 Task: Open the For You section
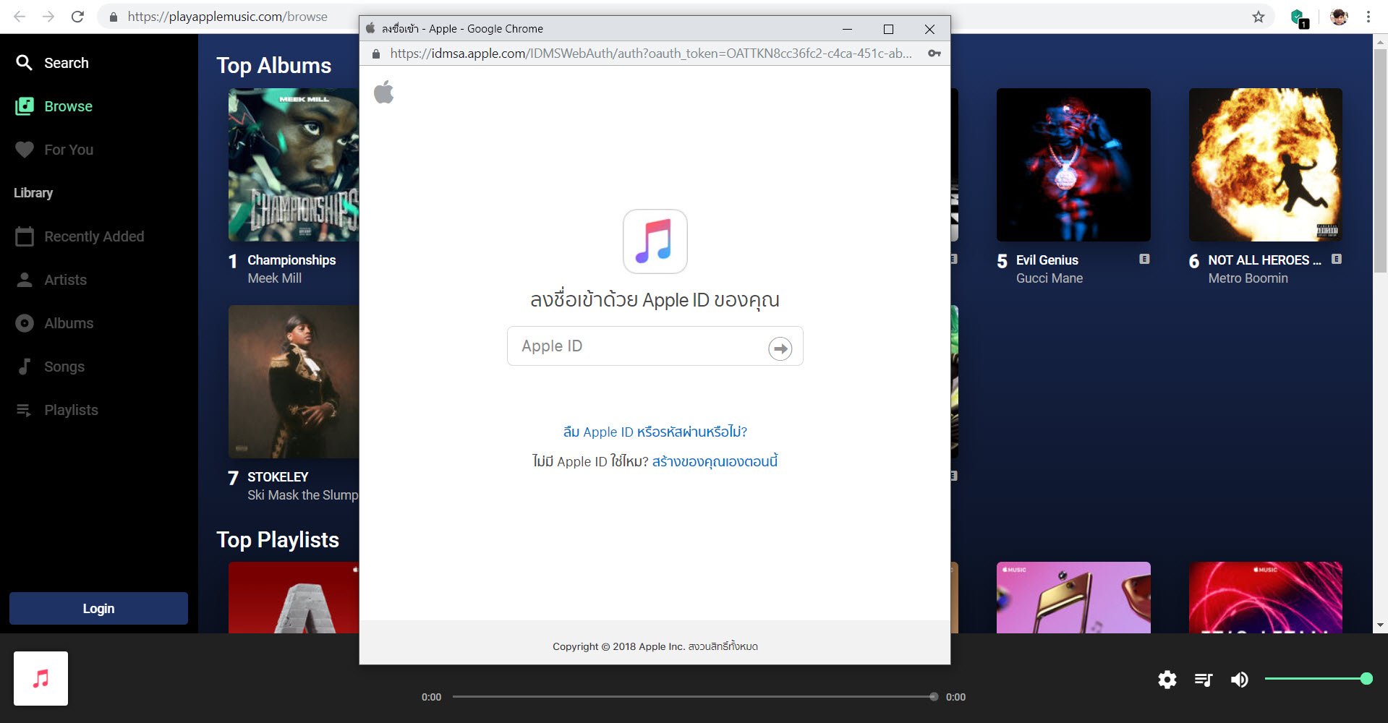(x=68, y=149)
